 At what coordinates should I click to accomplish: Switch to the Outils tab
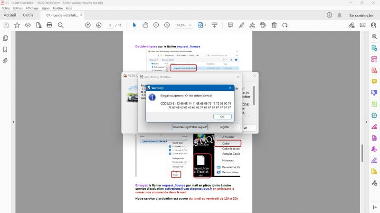(x=28, y=15)
